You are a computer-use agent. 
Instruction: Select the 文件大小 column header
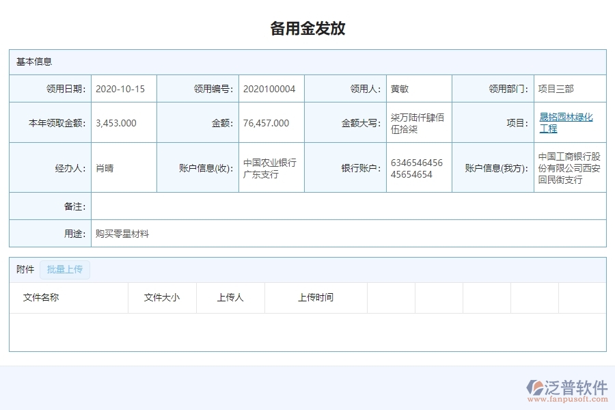(163, 297)
